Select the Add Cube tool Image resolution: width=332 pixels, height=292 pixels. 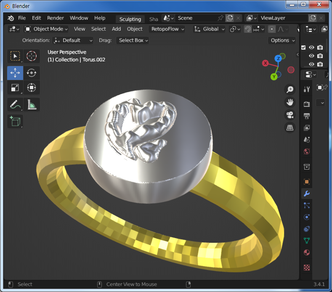point(15,121)
